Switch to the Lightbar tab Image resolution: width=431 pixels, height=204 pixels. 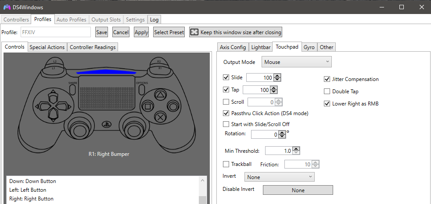click(x=261, y=47)
